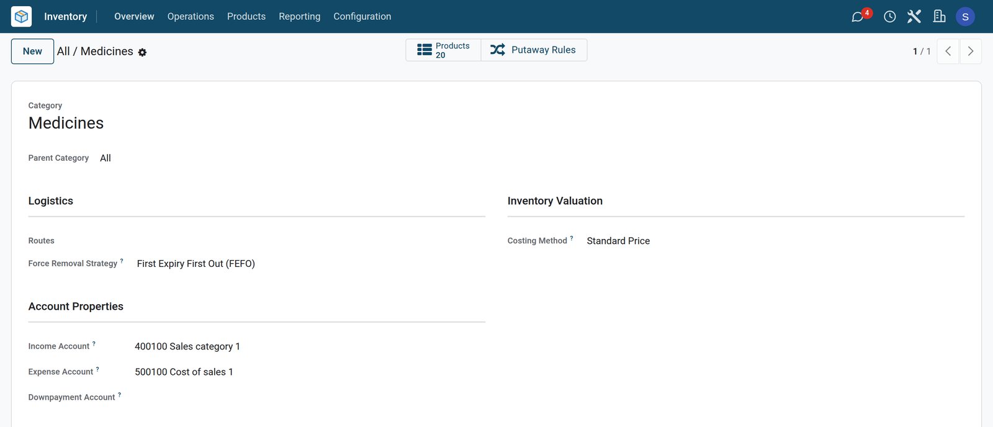
Task: Open the Putaway Rules smart button
Action: pos(534,50)
